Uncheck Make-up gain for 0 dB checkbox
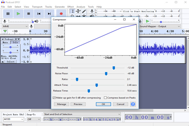The height and width of the screenshot is (126, 189). coord(54,98)
